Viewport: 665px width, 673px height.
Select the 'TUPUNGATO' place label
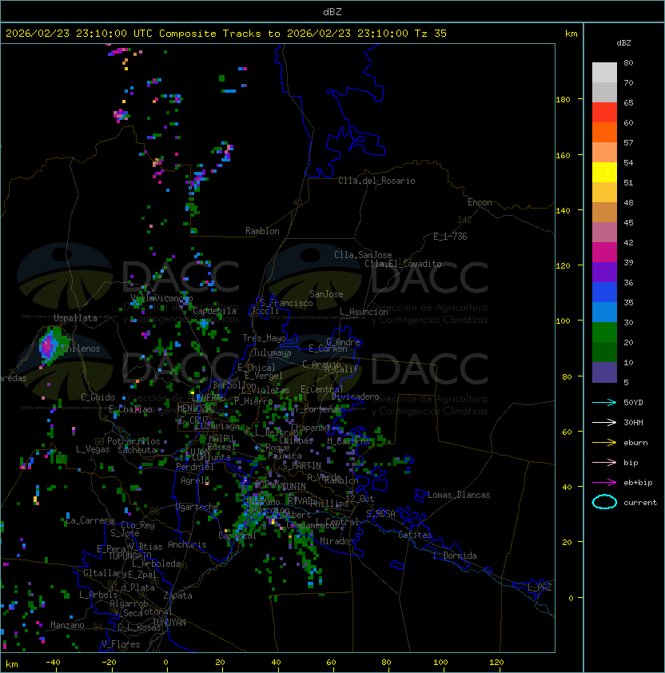click(129, 556)
